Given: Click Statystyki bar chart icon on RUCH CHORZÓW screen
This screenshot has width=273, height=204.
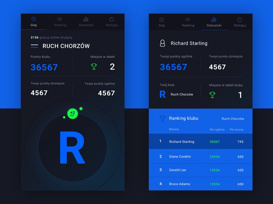Looking at the screenshot, I should pyautogui.click(x=86, y=19).
